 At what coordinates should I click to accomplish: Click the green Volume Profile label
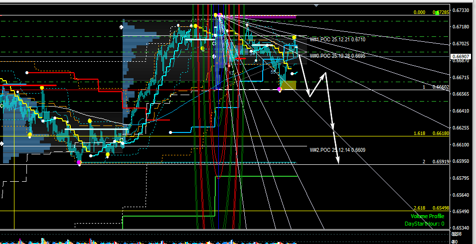(428, 217)
